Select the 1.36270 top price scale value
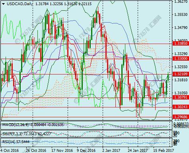The height and width of the screenshot is (153, 189). pyautogui.click(x=181, y=2)
